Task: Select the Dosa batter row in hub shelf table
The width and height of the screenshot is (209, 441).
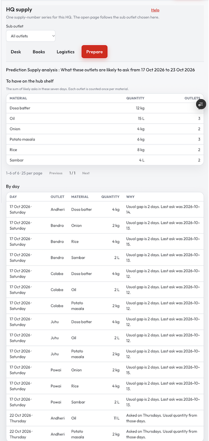Action: coord(105,108)
